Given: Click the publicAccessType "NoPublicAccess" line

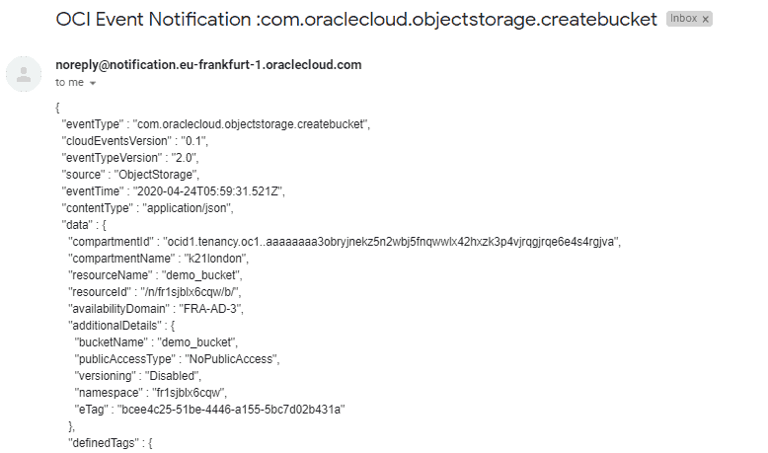Looking at the screenshot, I should pyautogui.click(x=178, y=359).
